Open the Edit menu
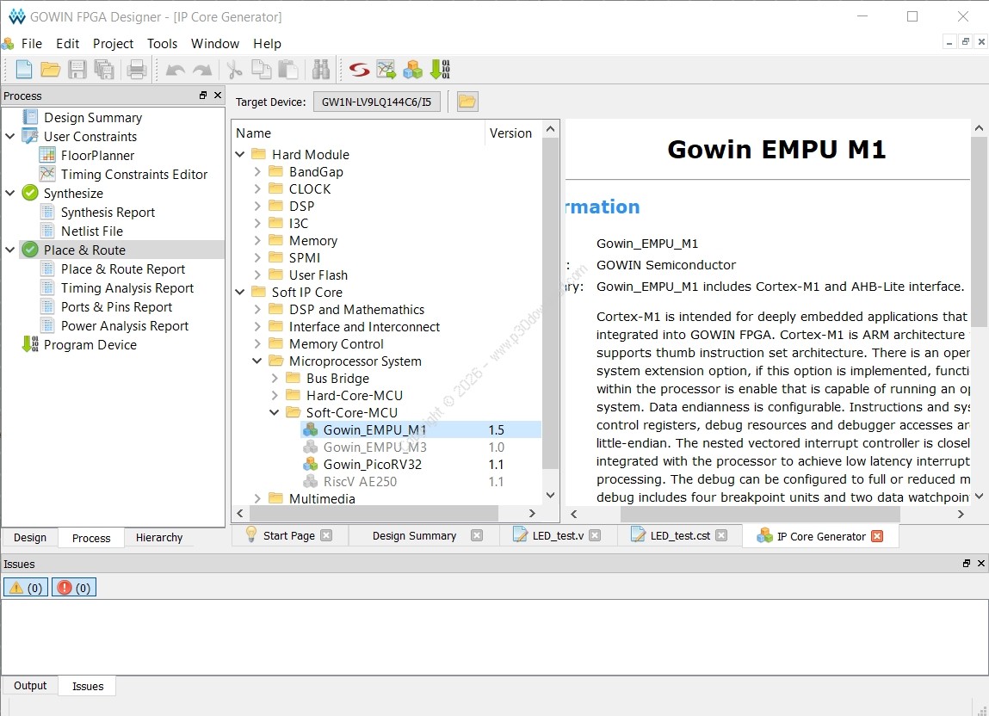989x716 pixels. click(67, 44)
